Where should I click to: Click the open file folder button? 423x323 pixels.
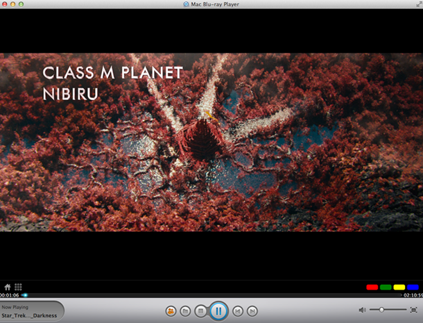pos(185,310)
